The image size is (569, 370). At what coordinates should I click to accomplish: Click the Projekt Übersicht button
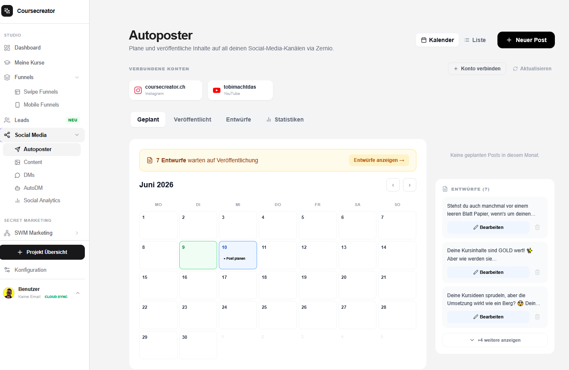[42, 252]
